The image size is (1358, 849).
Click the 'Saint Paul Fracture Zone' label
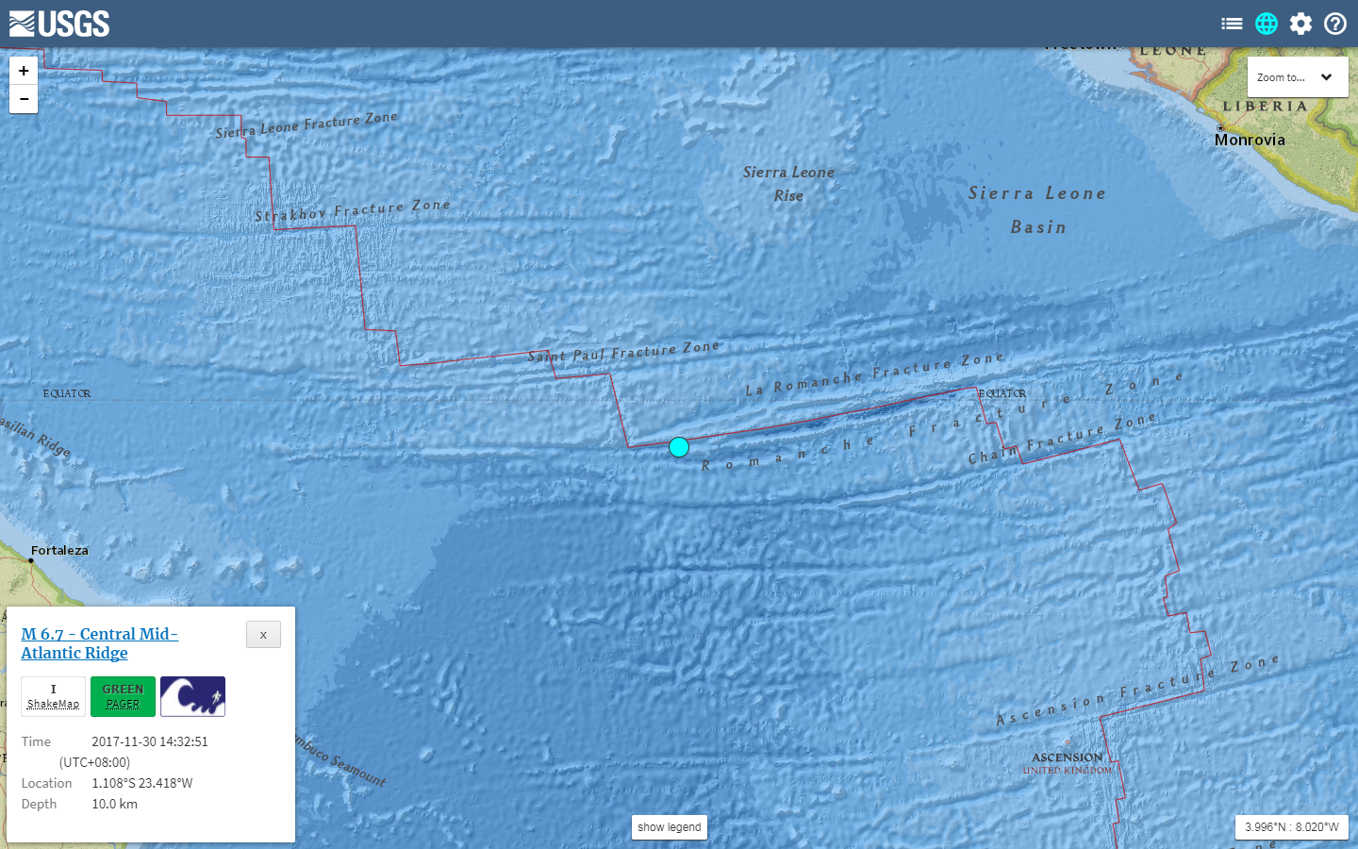click(624, 352)
